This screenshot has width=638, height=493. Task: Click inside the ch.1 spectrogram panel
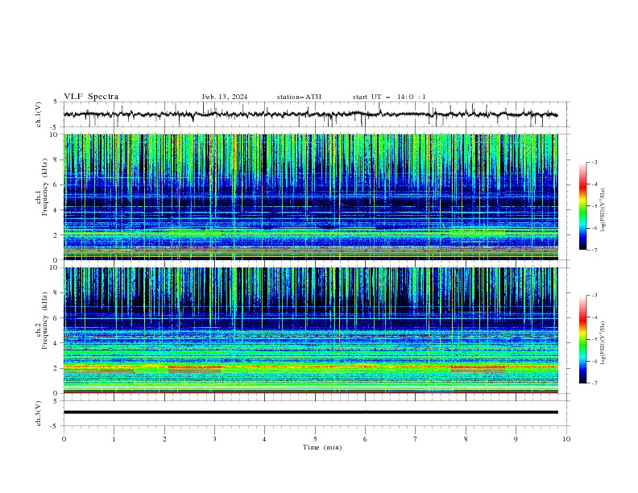310,197
